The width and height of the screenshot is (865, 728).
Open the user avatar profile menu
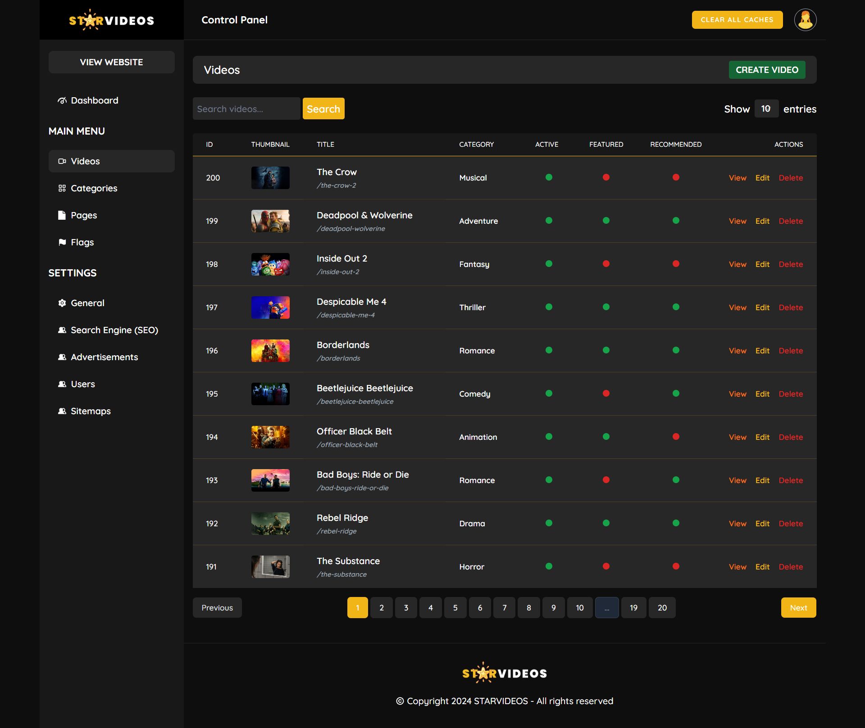(x=805, y=20)
